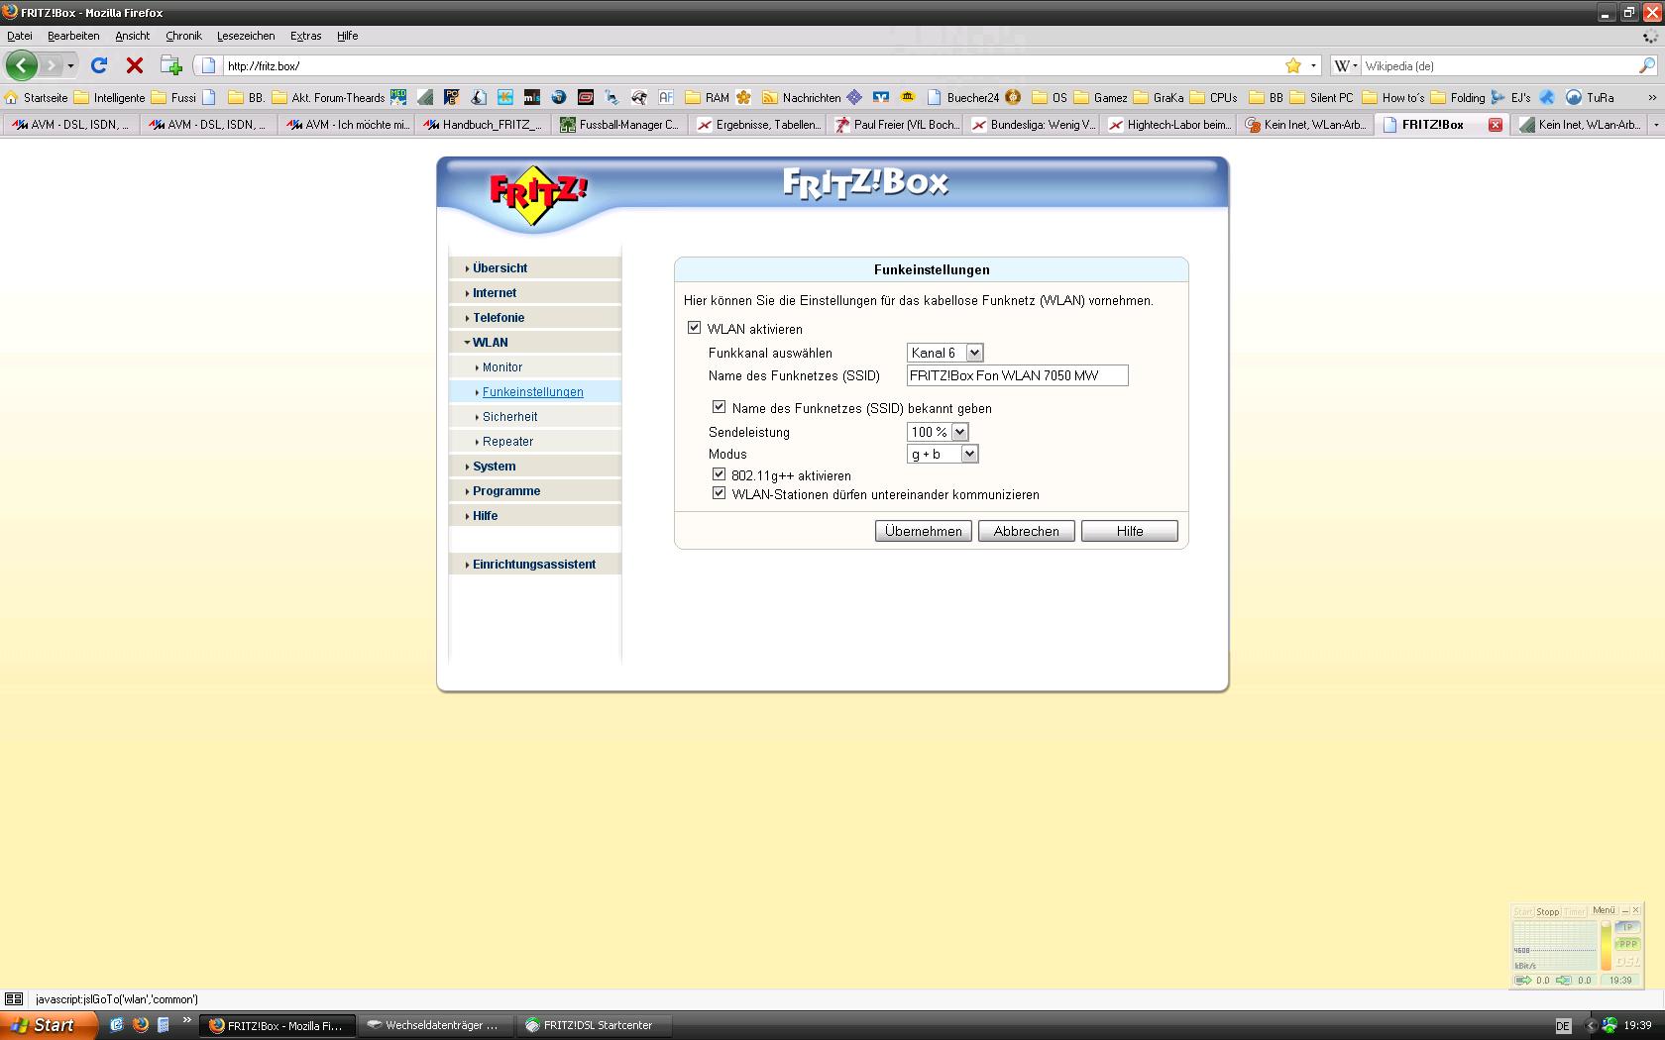Show more bookmarks with the chevron
Viewport: 1665px width, 1040px height.
[x=1651, y=97]
